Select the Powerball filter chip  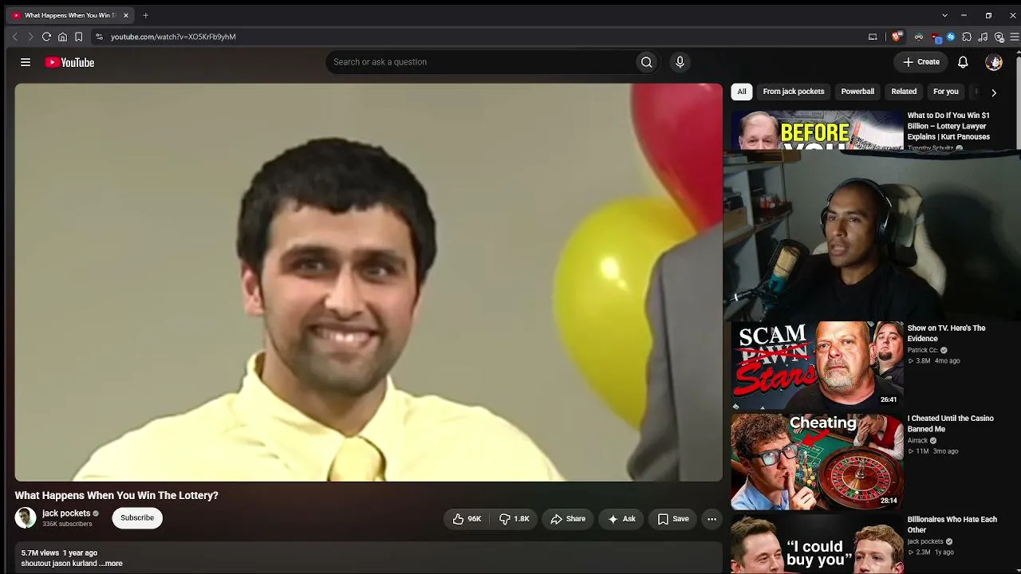(857, 92)
